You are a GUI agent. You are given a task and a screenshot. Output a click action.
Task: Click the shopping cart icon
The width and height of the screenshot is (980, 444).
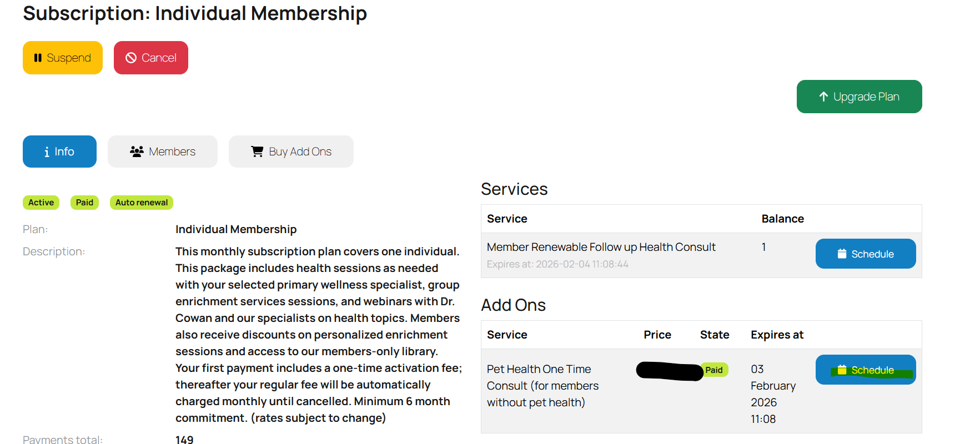pyautogui.click(x=257, y=152)
